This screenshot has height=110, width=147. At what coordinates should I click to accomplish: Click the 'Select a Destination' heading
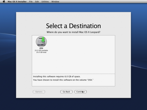73,26
